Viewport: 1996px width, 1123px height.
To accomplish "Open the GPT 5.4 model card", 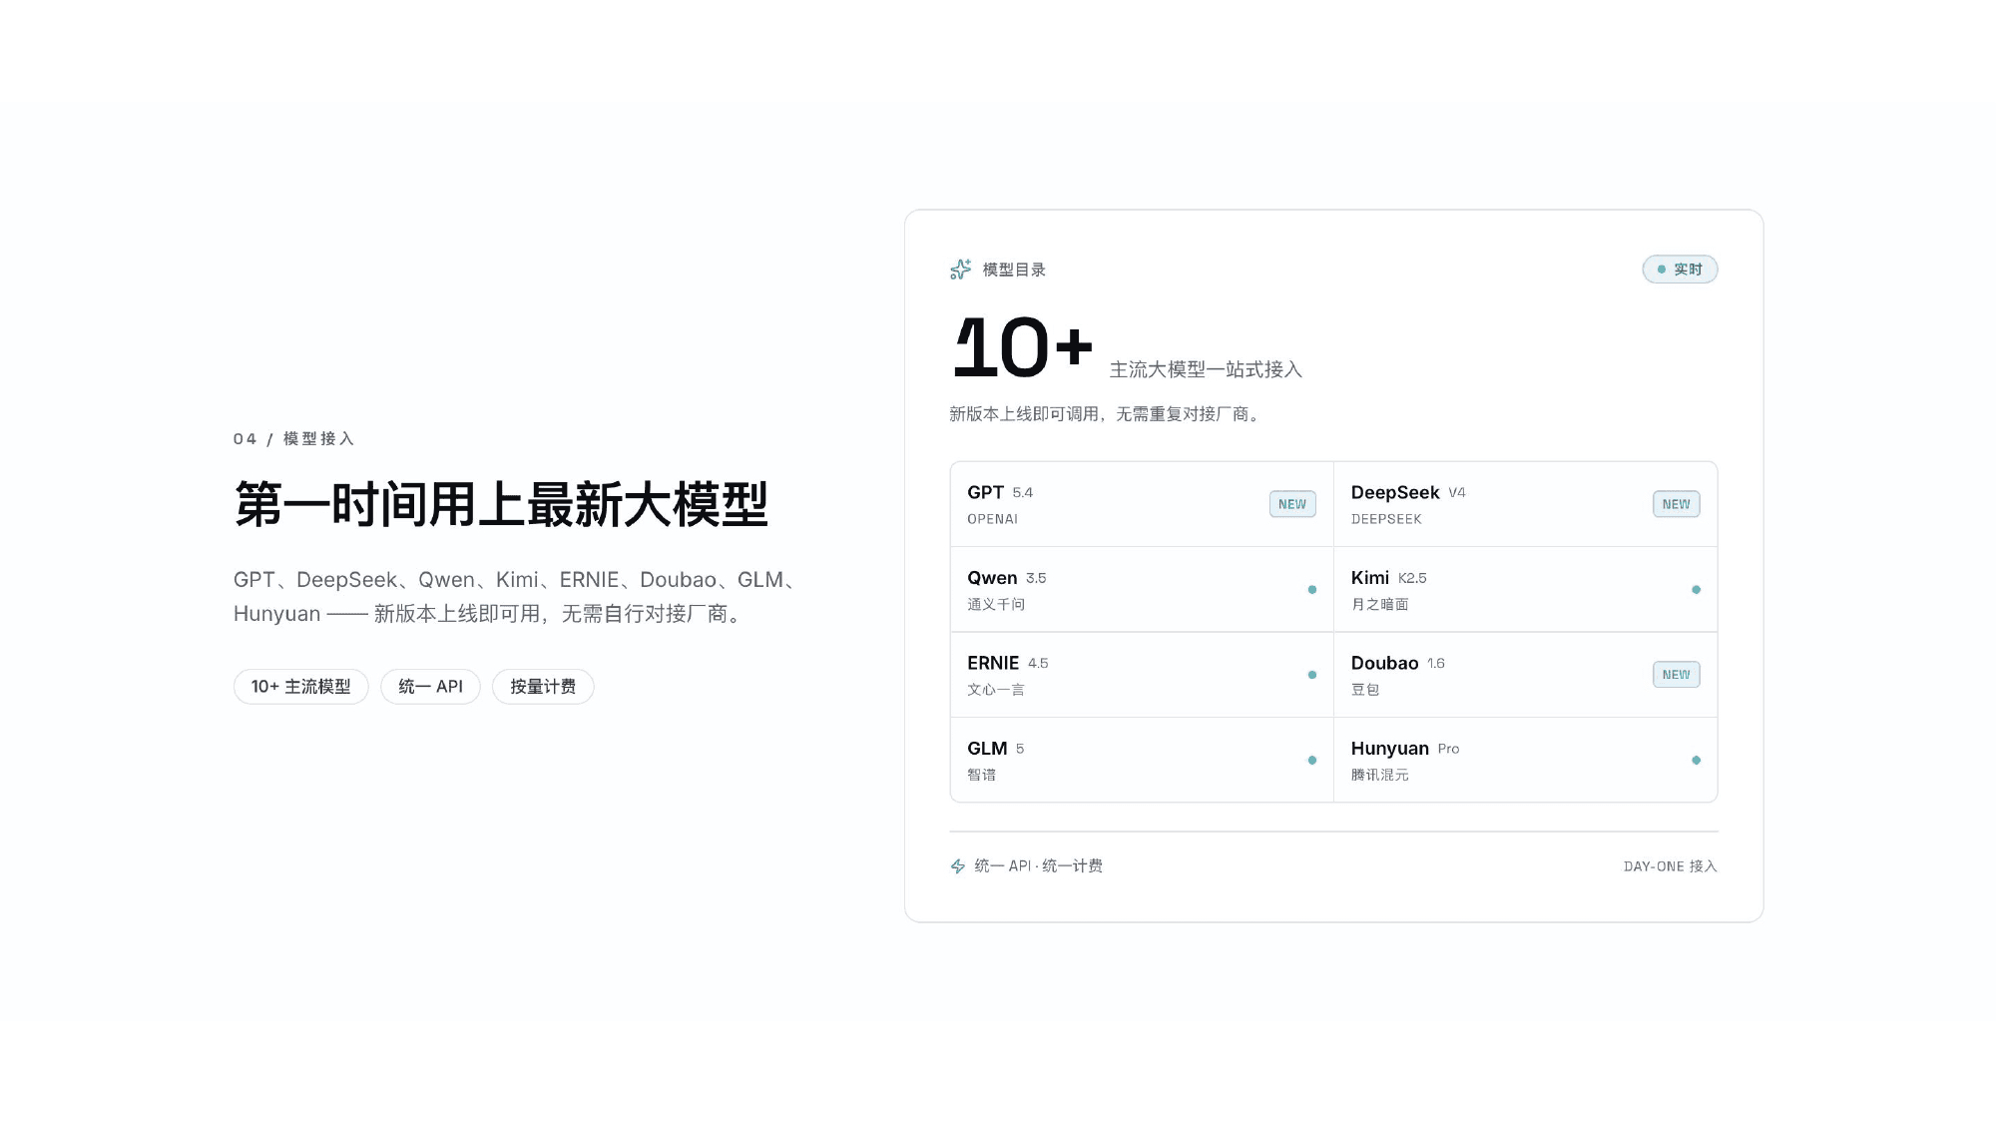I will tap(1142, 504).
